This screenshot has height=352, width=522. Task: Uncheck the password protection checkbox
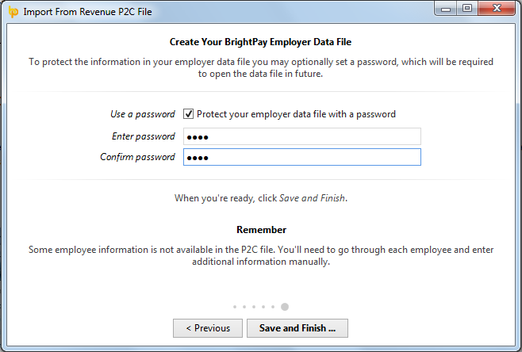189,114
